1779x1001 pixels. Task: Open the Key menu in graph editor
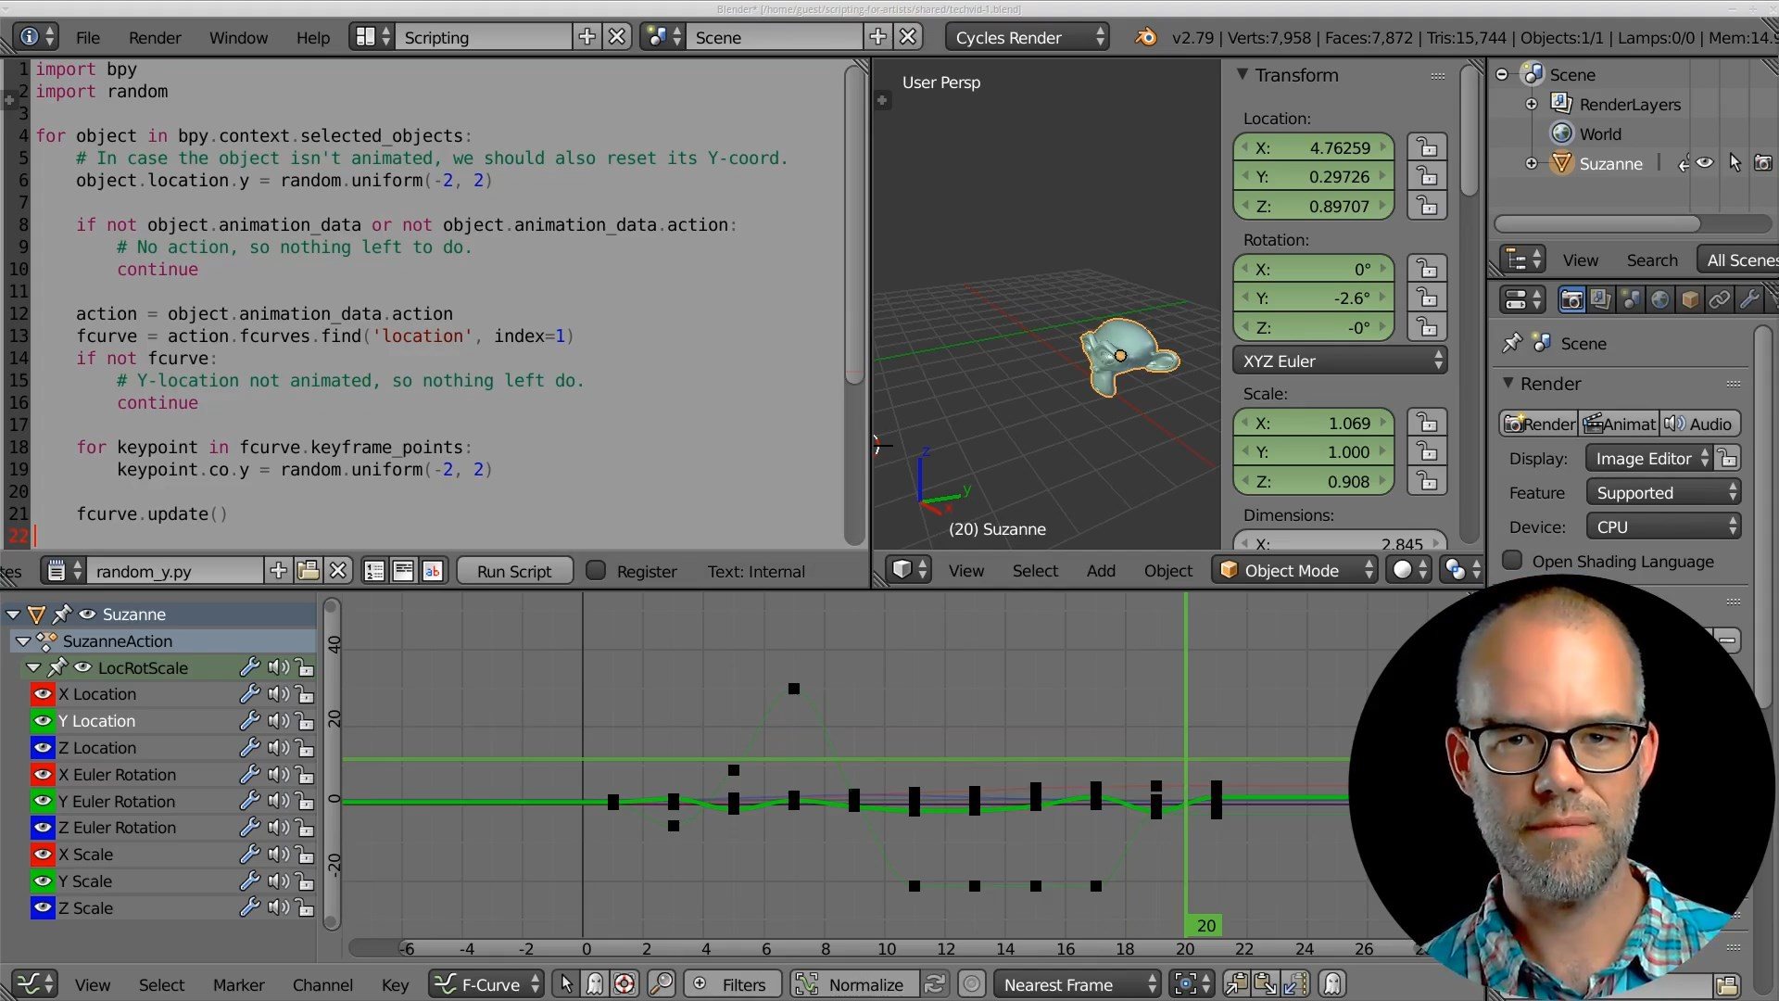[395, 984]
